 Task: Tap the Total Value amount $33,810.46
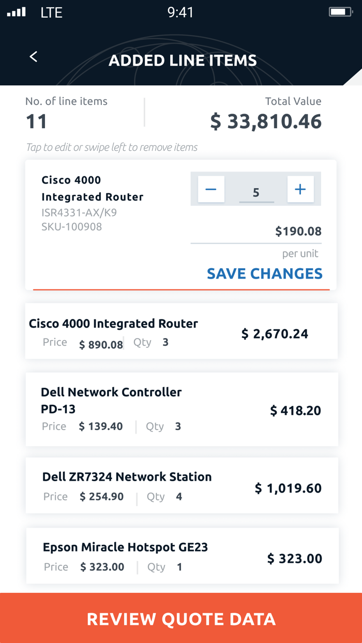coord(266,122)
